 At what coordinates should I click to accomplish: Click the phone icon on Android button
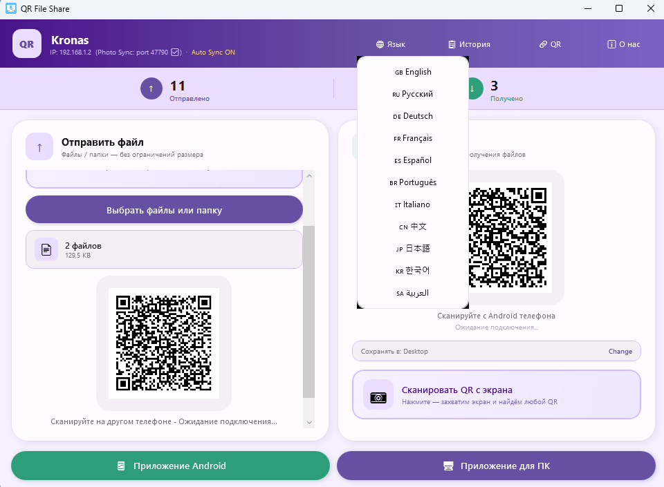(x=121, y=466)
